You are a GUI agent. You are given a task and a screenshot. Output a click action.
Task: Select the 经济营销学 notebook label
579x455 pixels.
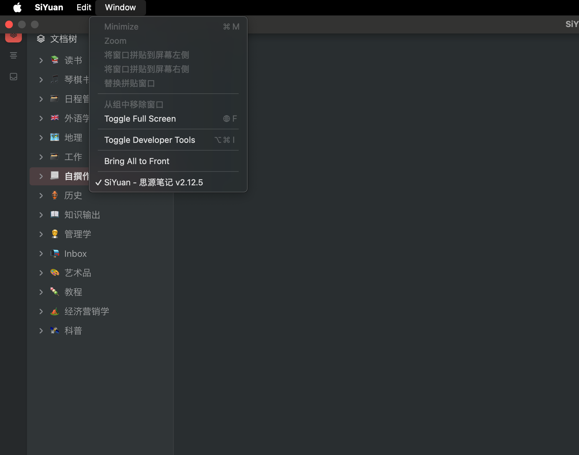coord(87,311)
